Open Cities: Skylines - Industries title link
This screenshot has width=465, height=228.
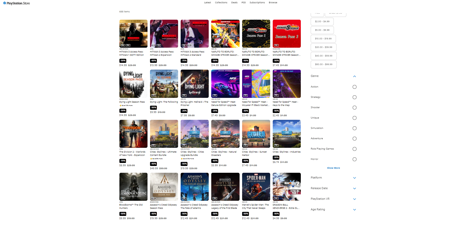(x=286, y=152)
